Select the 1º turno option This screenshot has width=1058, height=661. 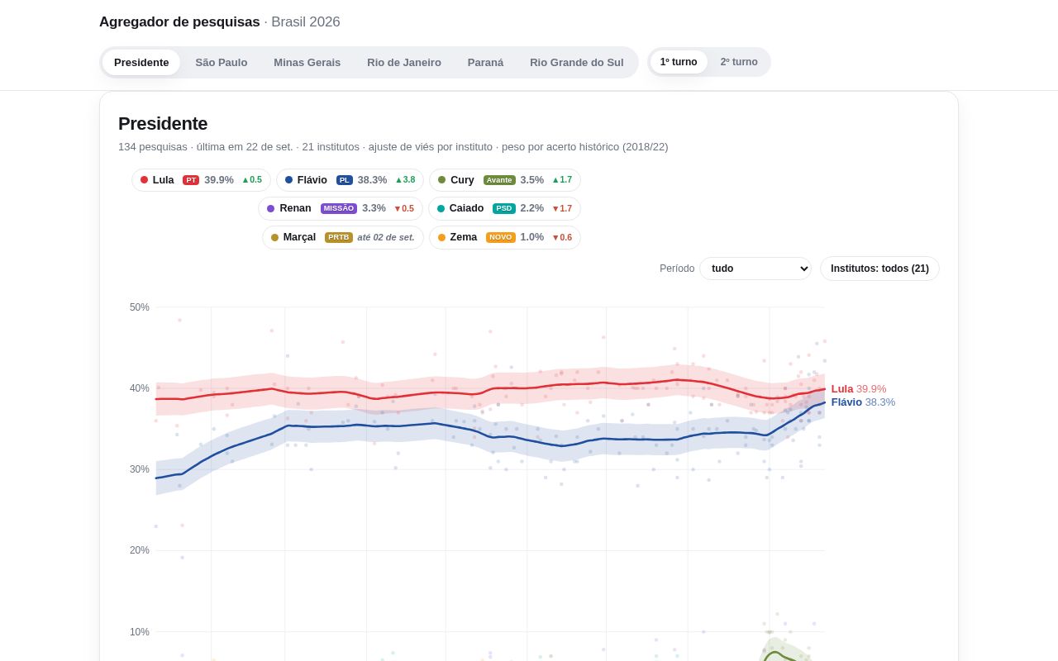[x=679, y=62]
